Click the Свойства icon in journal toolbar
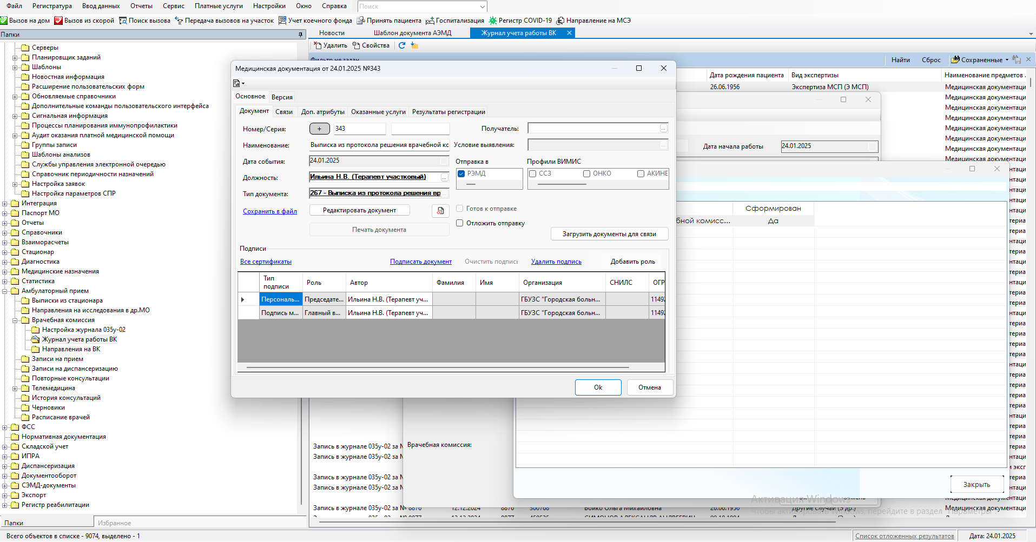The height and width of the screenshot is (542, 1036). (x=356, y=45)
